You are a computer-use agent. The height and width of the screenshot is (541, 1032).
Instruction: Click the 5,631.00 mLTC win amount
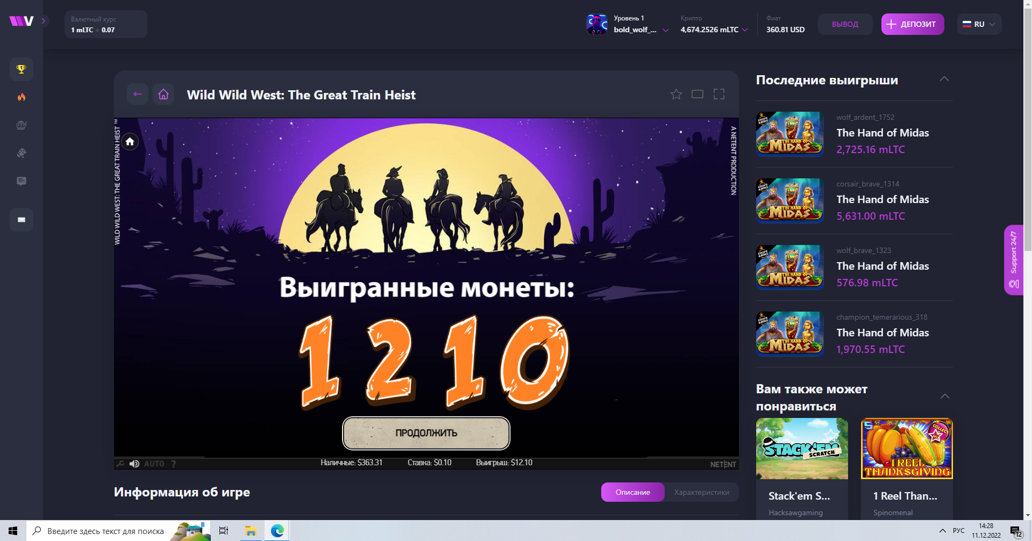871,216
